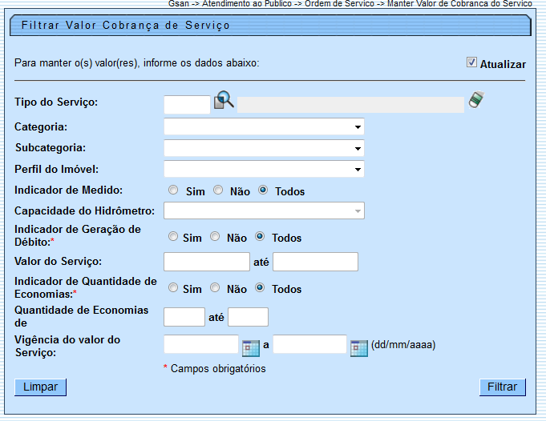Open the Subcategoria dropdown list

tap(264, 148)
